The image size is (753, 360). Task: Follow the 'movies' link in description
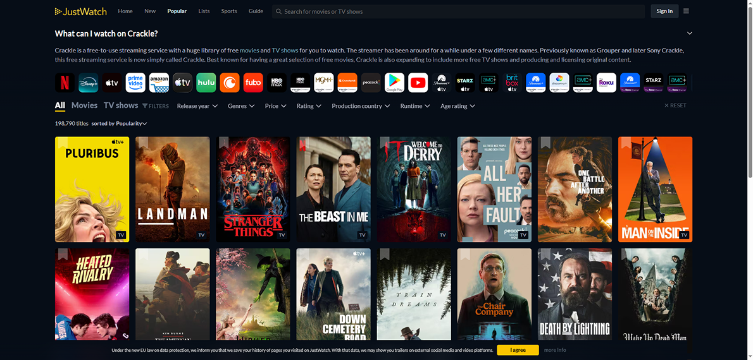(x=249, y=51)
